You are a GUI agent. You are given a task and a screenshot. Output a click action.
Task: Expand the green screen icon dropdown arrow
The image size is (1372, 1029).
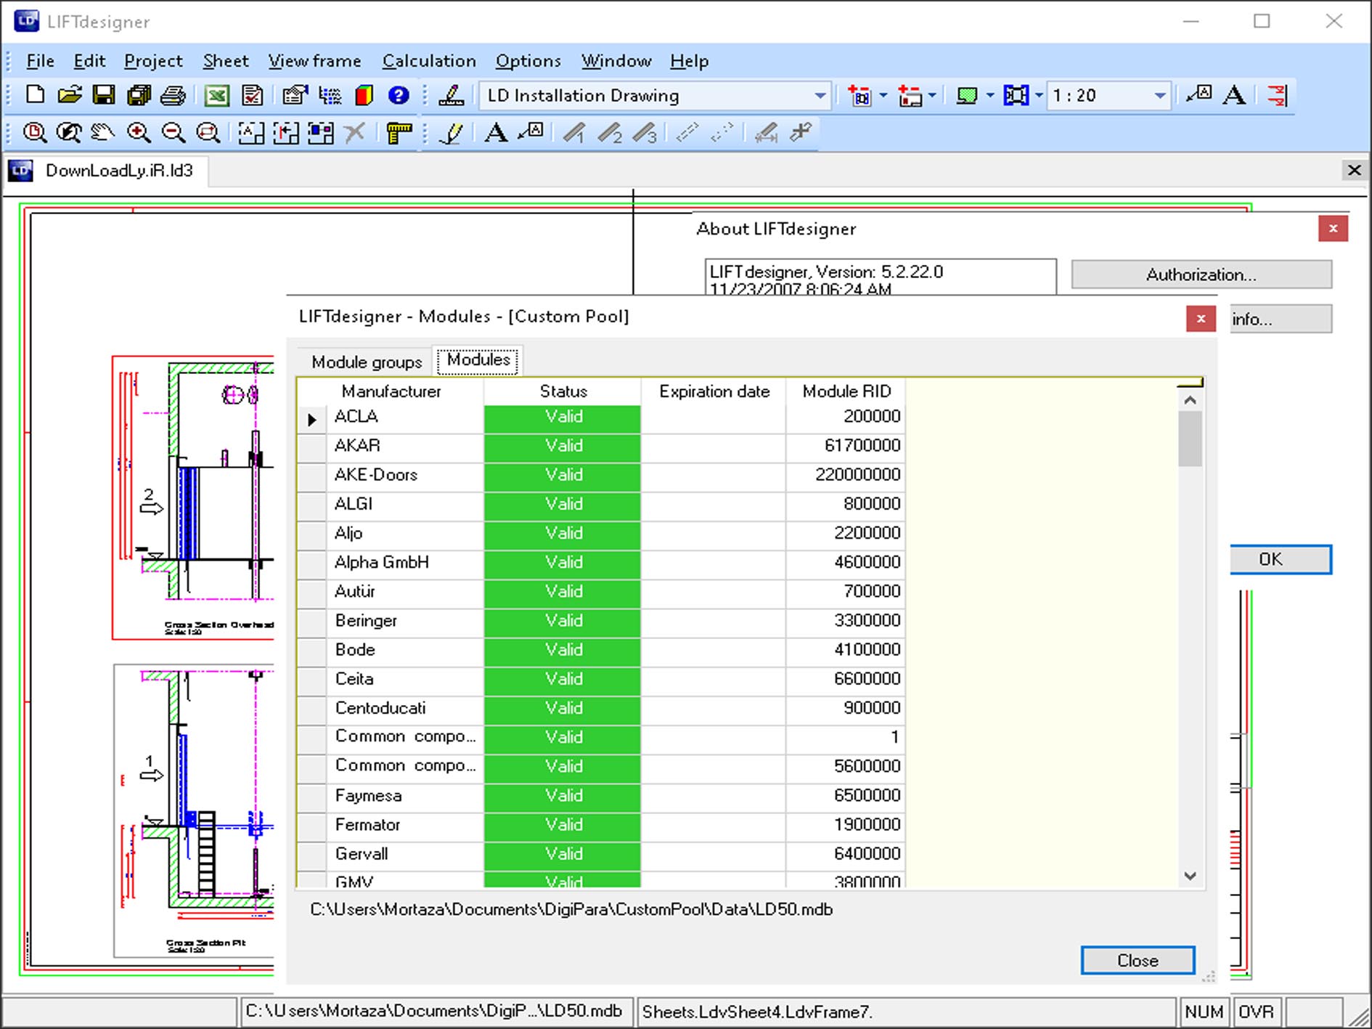point(990,96)
